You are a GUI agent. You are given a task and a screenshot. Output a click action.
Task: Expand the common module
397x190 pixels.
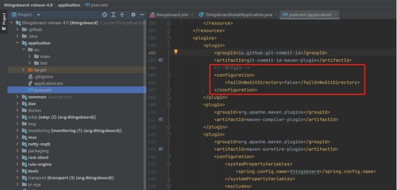click(17, 97)
